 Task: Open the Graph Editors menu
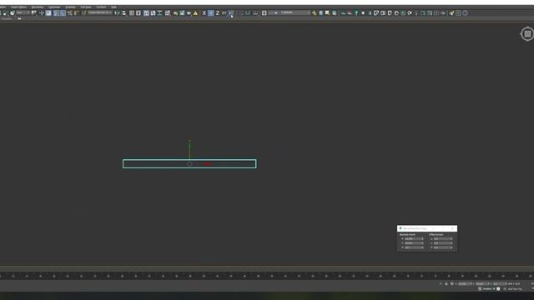point(18,7)
